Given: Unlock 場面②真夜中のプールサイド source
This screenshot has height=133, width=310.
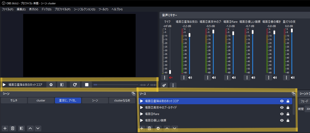Looking at the screenshot, I should (x=288, y=107).
